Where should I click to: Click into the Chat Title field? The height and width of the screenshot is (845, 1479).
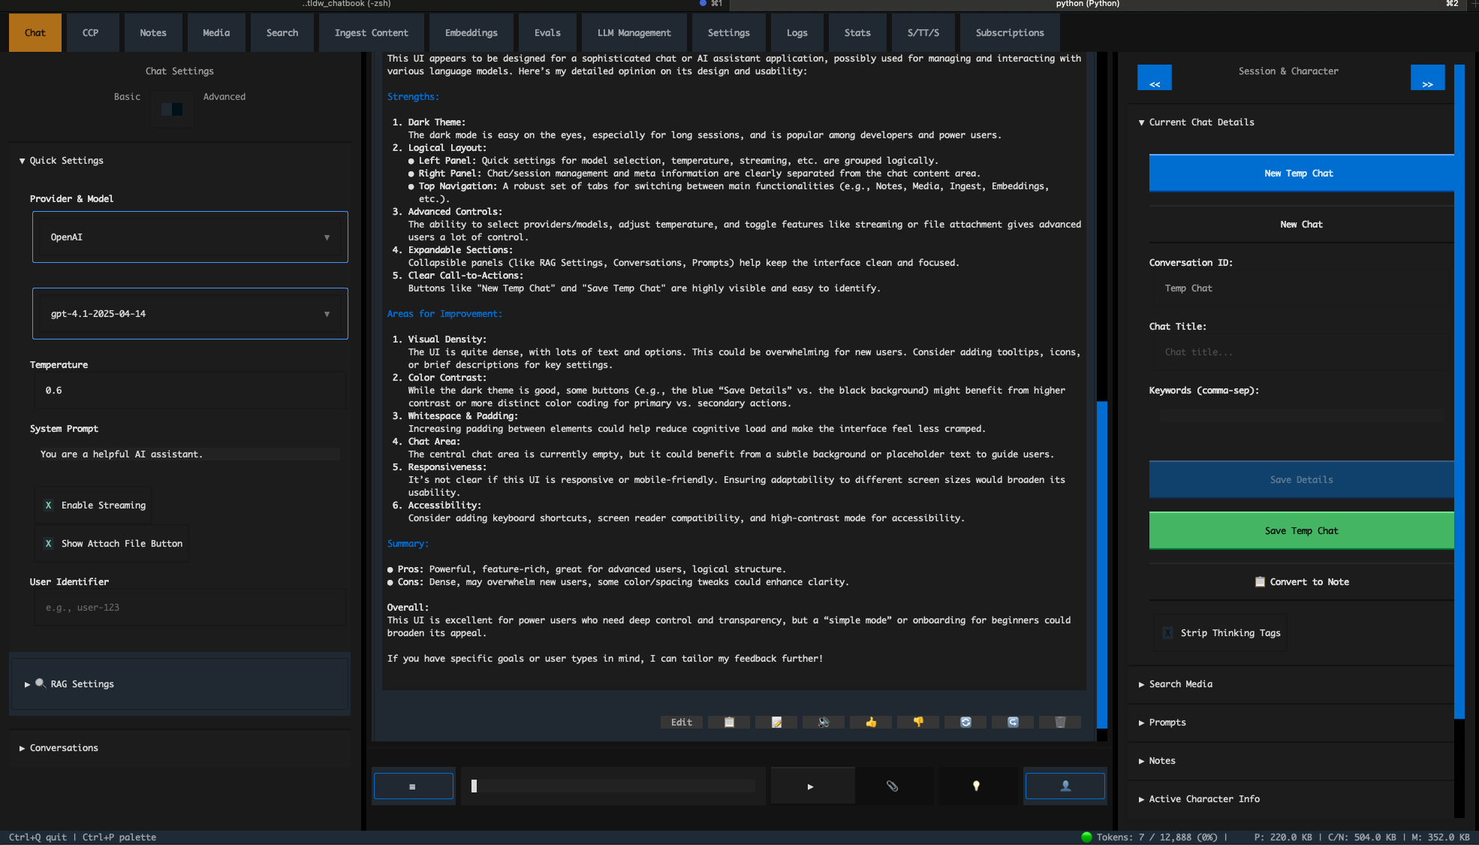tap(1301, 352)
